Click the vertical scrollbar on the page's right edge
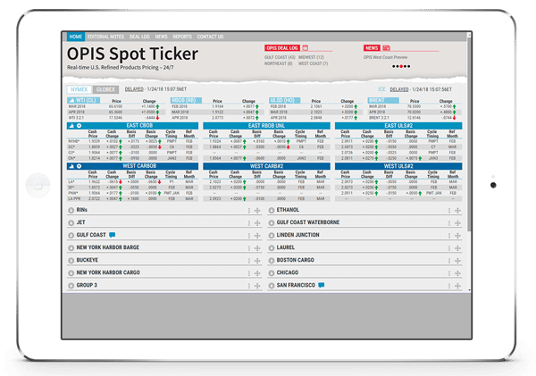This screenshot has height=376, width=536. tap(469, 133)
